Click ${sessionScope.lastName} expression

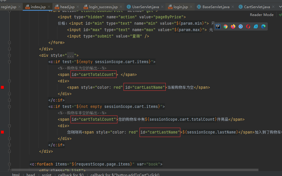[x=210, y=132]
